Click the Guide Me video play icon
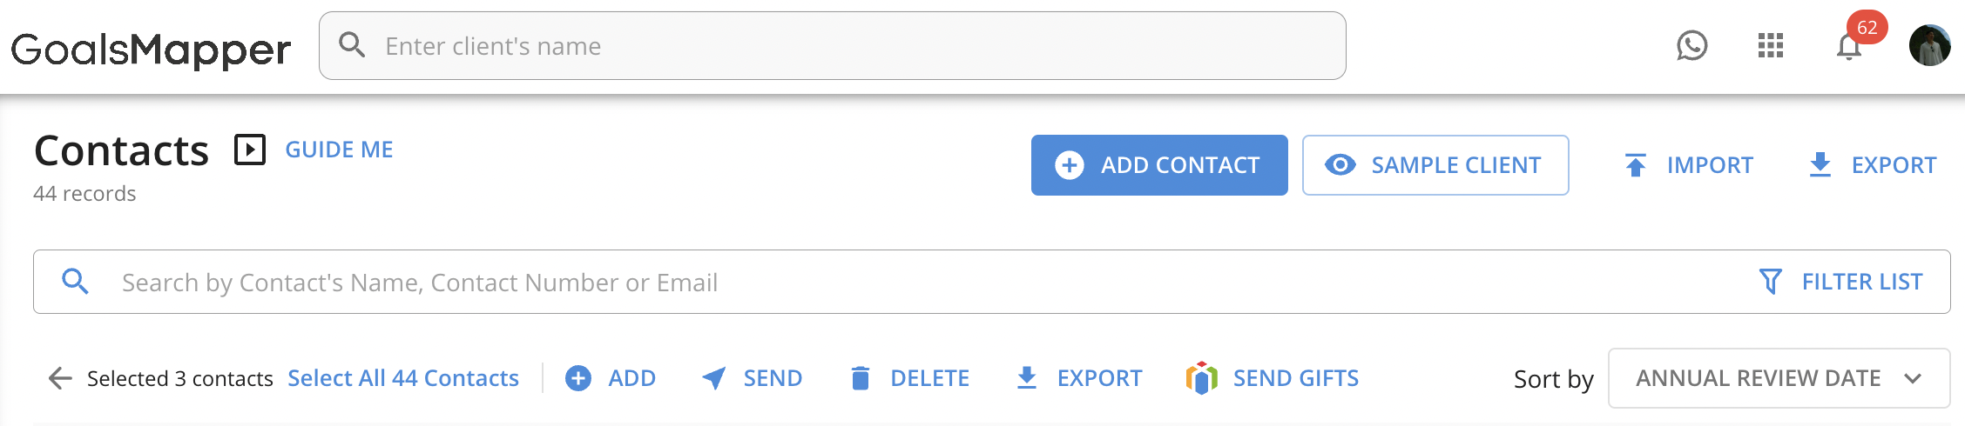 (249, 150)
